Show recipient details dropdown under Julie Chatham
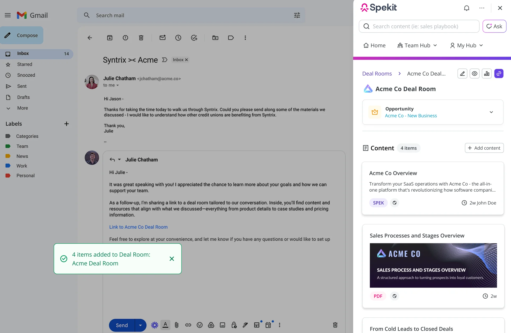The height and width of the screenshot is (333, 511). 117,85
